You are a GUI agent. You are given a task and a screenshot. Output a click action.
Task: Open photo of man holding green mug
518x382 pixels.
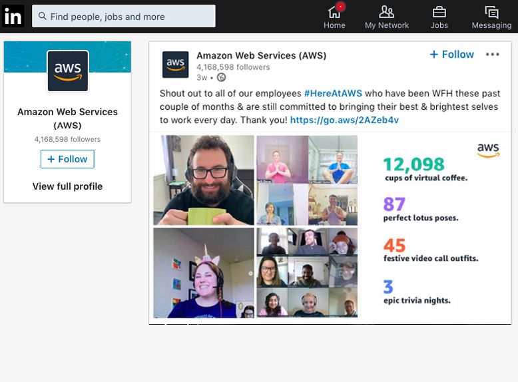(x=203, y=180)
